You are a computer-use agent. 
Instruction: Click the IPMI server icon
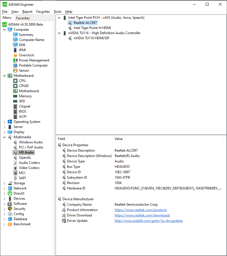15,50
